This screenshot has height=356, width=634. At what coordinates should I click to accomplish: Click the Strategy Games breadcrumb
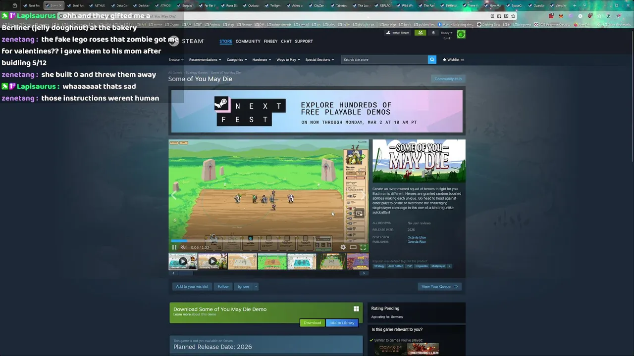point(197,73)
